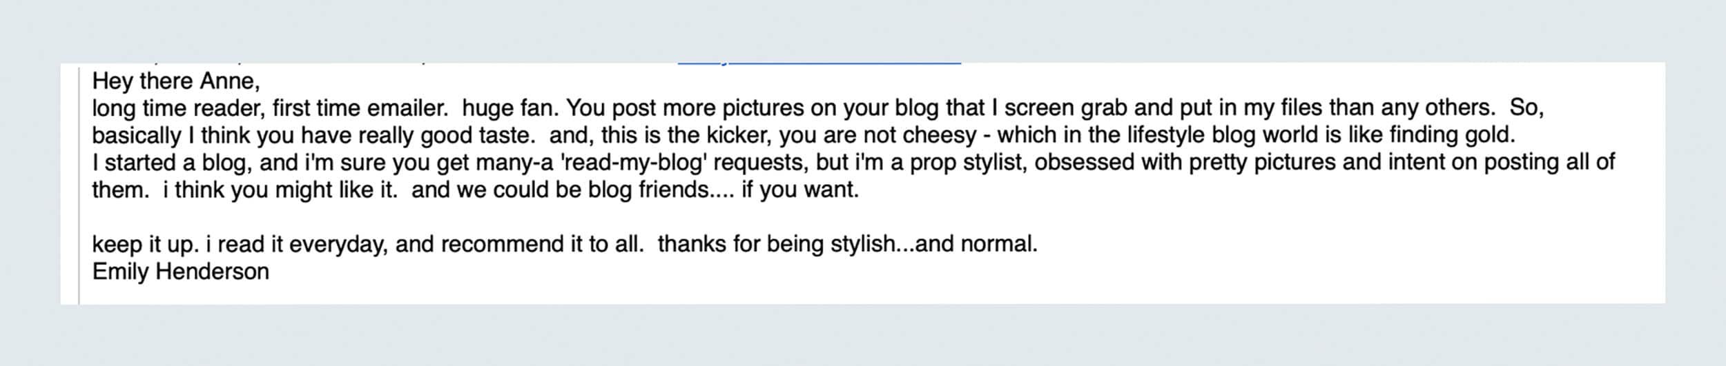
Task: Click the greeting 'Hey there Anne,'
Action: pyautogui.click(x=176, y=81)
